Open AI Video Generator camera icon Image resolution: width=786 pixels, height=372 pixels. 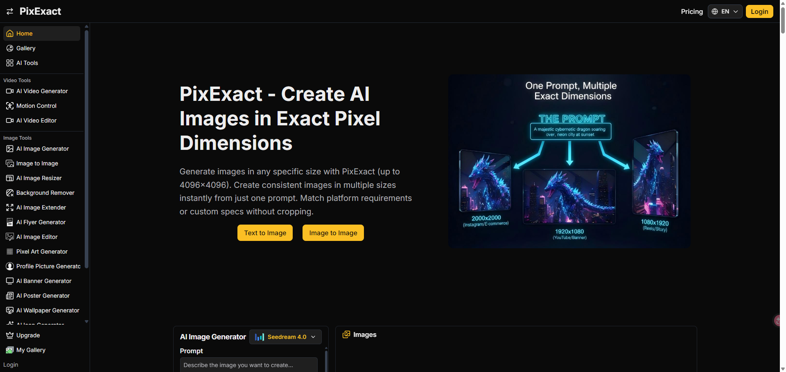coord(10,91)
